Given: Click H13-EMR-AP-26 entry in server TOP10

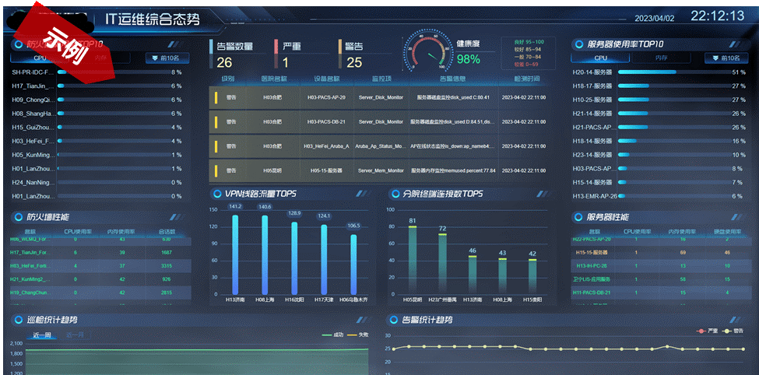Looking at the screenshot, I should tap(595, 197).
